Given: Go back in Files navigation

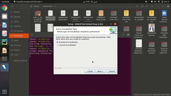Looking at the screenshot, I should tap(12, 6).
